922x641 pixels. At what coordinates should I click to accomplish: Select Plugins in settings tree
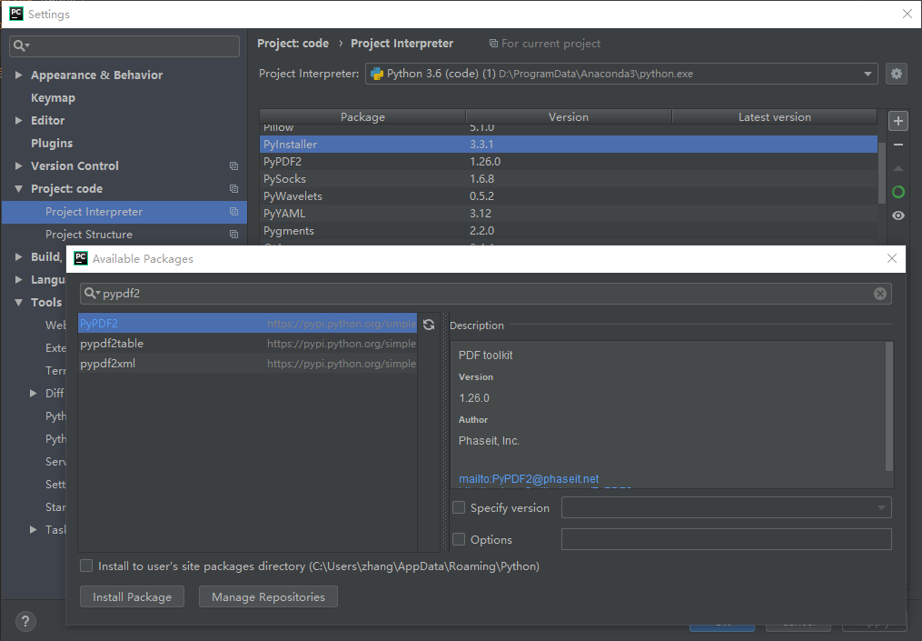coord(52,143)
